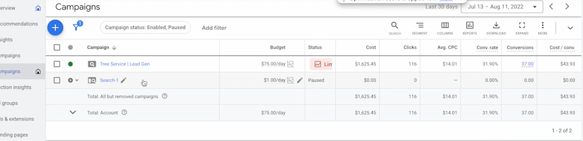The height and width of the screenshot is (141, 583).
Task: Open the Segment options
Action: [420, 28]
